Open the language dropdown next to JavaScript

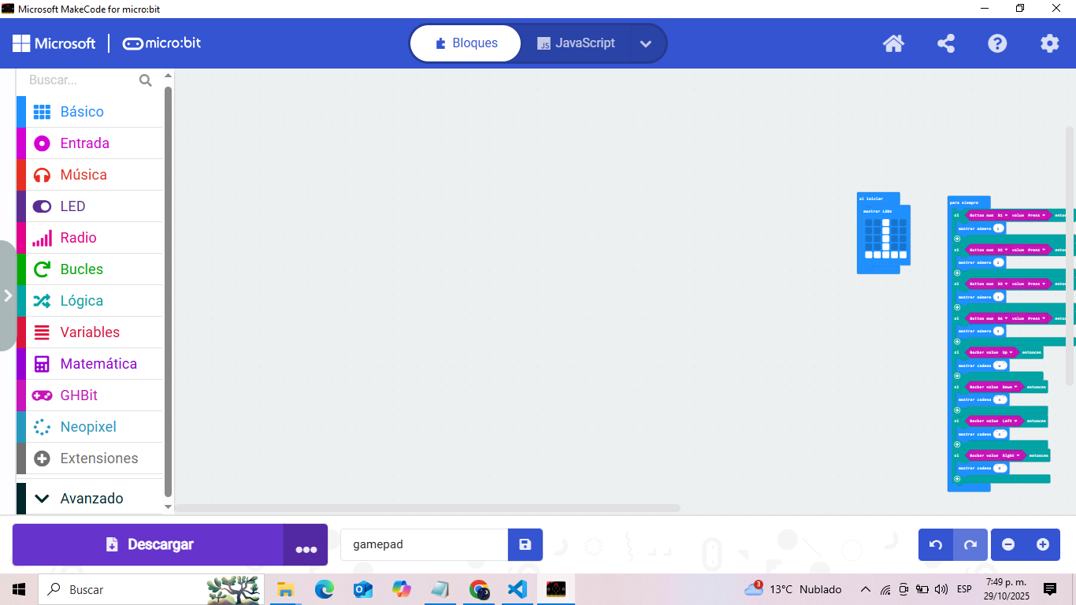(646, 43)
